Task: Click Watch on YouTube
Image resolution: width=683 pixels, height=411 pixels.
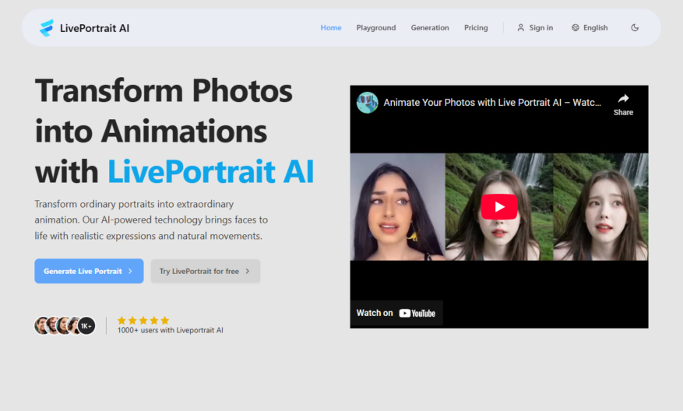Action: [396, 313]
